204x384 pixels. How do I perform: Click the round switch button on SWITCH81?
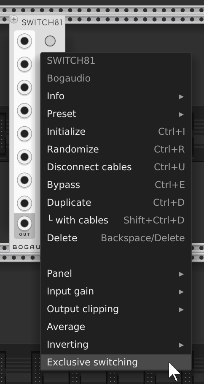(50, 41)
